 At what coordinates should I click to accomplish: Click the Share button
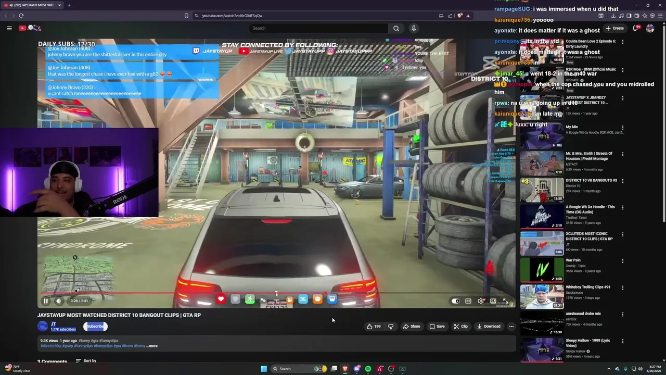412,327
